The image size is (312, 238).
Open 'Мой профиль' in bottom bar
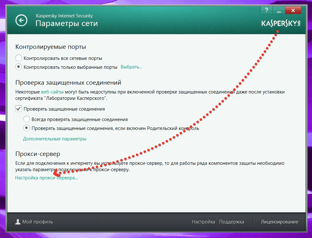pos(38,222)
